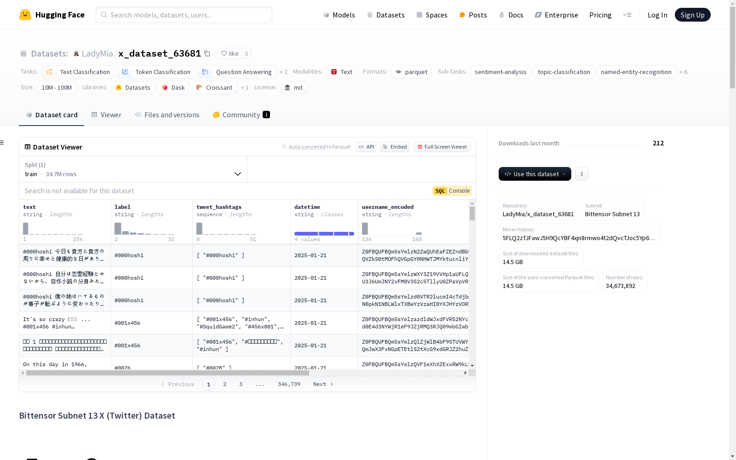The height and width of the screenshot is (460, 736).
Task: Go to Next page of viewer
Action: pos(323,384)
